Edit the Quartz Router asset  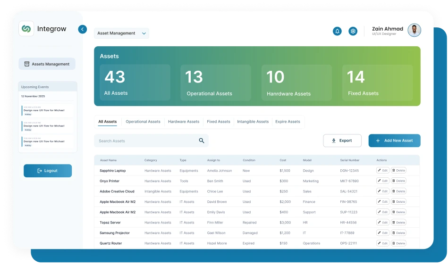pyautogui.click(x=383, y=243)
